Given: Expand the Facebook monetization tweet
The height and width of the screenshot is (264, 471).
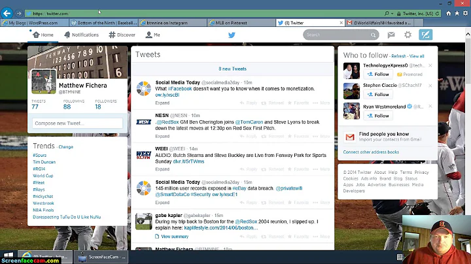Looking at the screenshot, I should point(162,103).
